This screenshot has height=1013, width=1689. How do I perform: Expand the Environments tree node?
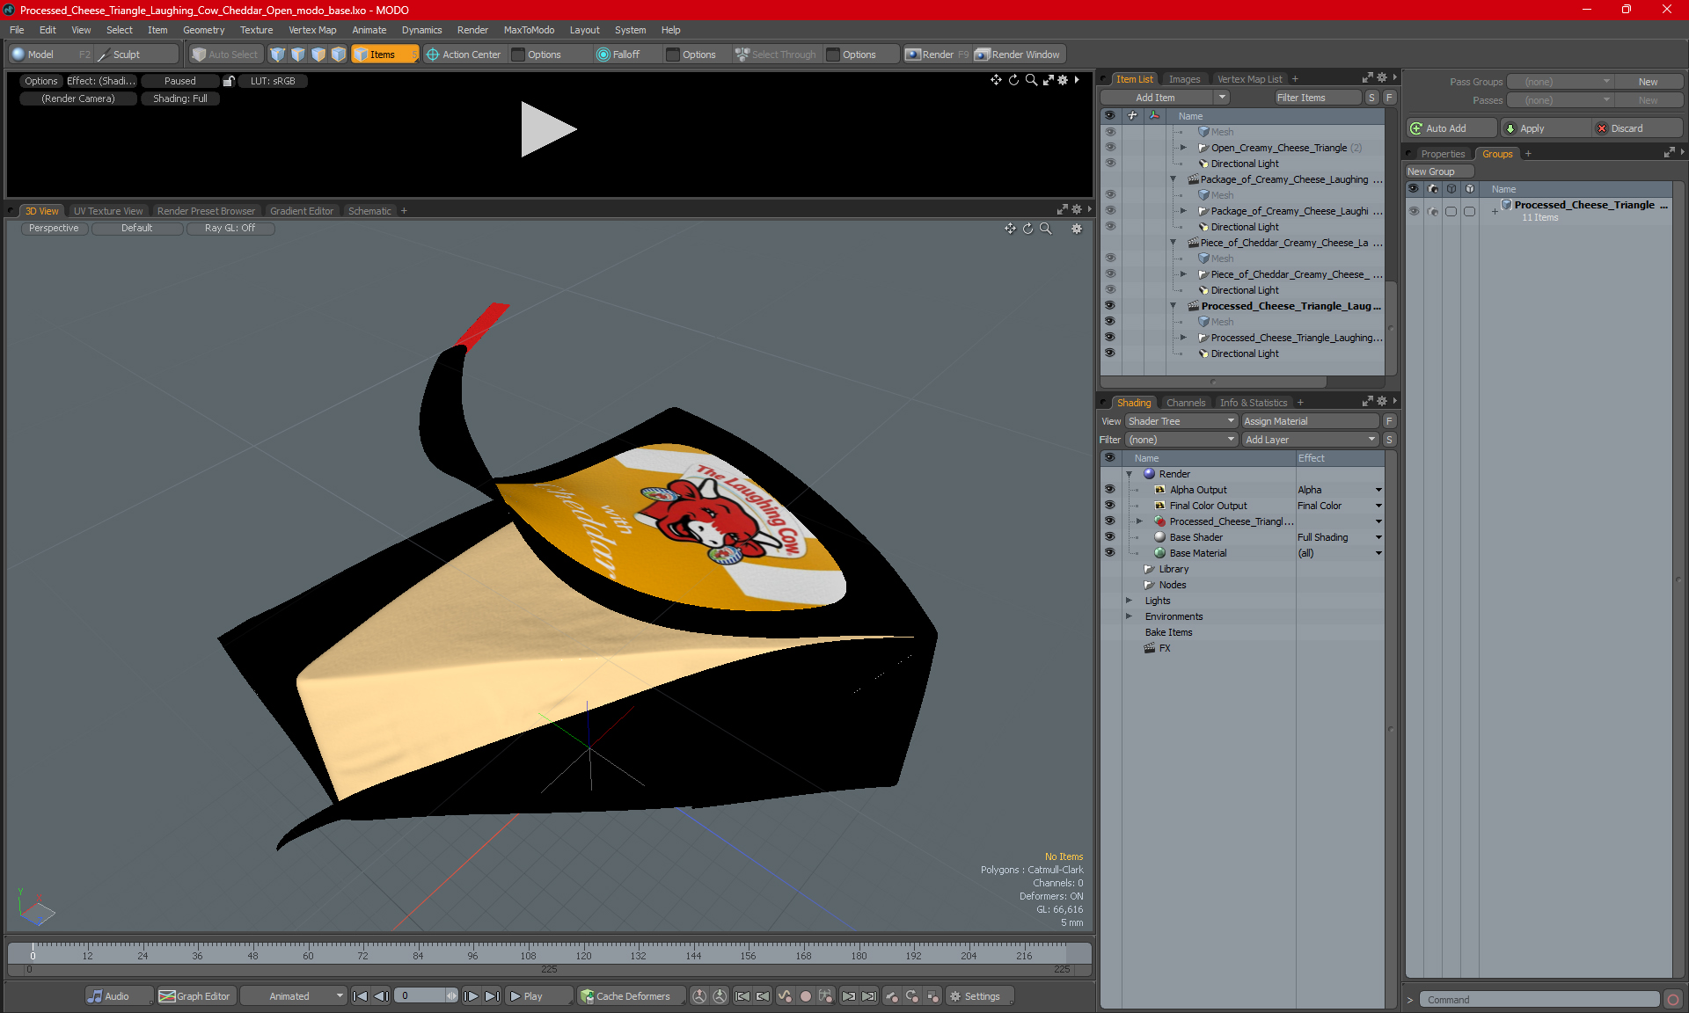tap(1130, 616)
